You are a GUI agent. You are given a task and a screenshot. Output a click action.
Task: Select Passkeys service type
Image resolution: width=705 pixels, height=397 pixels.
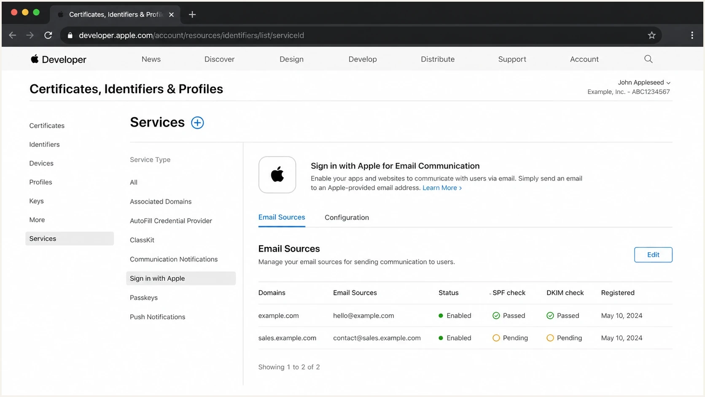point(144,298)
